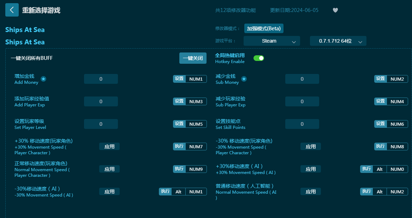
Task: Click 设置 button for Add Money
Action: (179, 79)
